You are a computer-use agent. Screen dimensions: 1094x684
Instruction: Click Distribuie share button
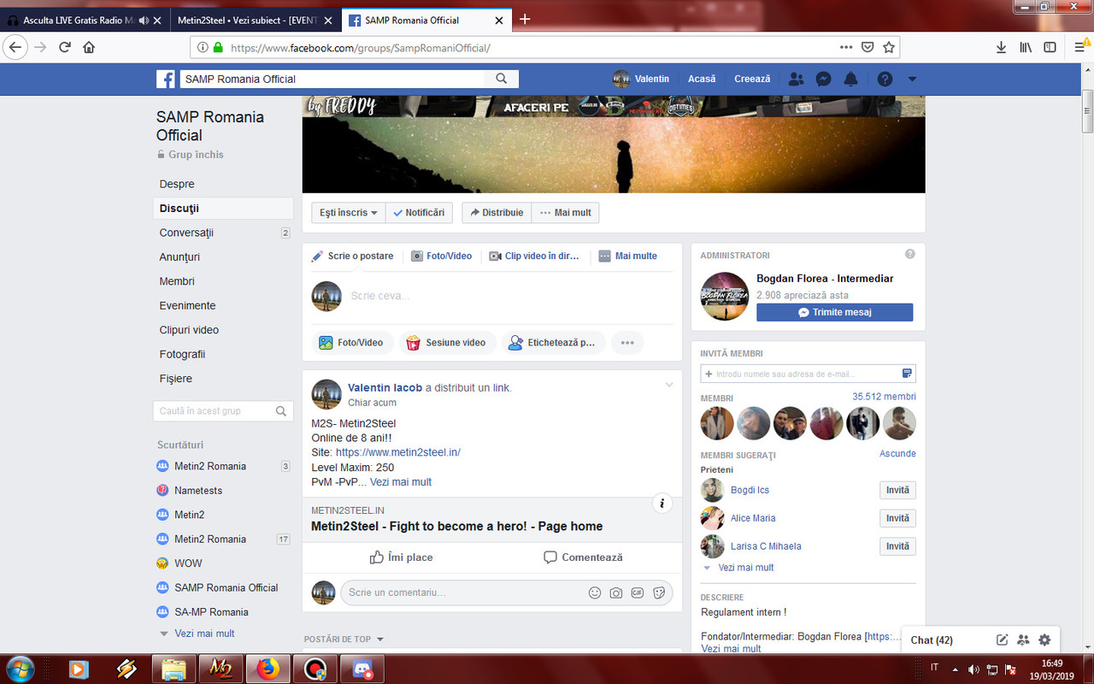tap(497, 213)
